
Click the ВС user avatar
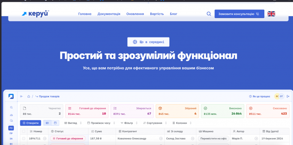pos(277,97)
